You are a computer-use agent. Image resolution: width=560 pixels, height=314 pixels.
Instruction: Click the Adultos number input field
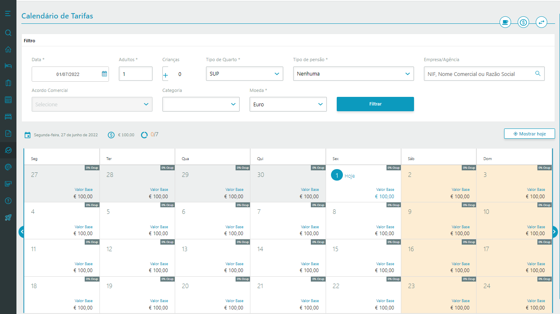(135, 74)
